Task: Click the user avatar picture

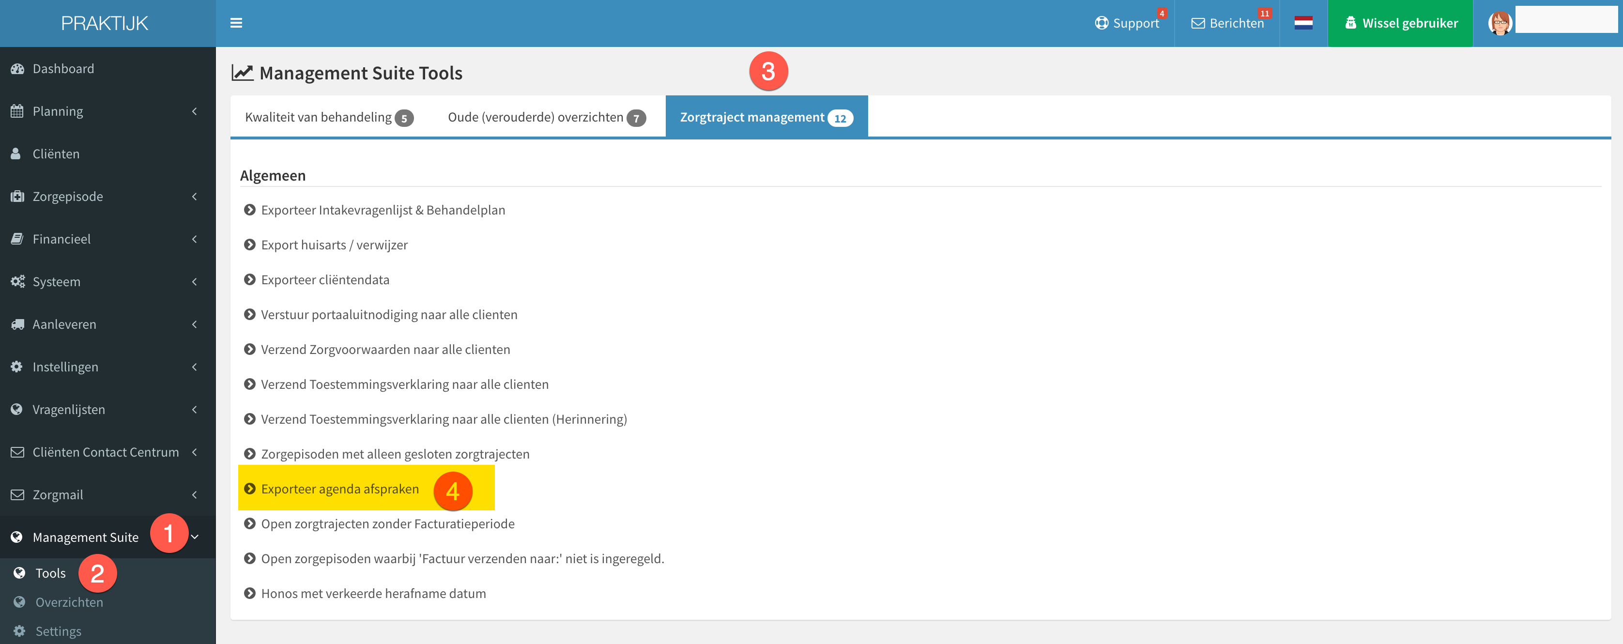Action: 1500,23
